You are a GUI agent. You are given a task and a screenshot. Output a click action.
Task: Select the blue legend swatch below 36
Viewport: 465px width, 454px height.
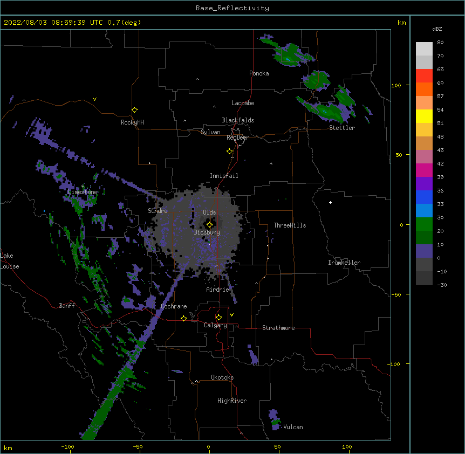(x=424, y=197)
